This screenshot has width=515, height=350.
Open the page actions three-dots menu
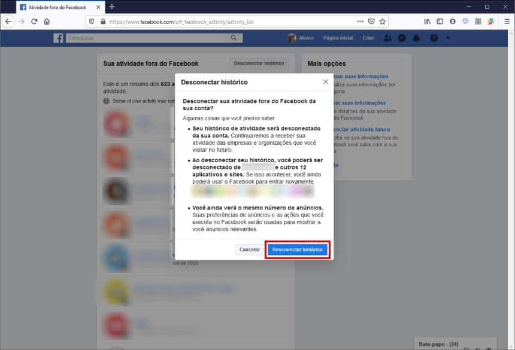tap(360, 22)
